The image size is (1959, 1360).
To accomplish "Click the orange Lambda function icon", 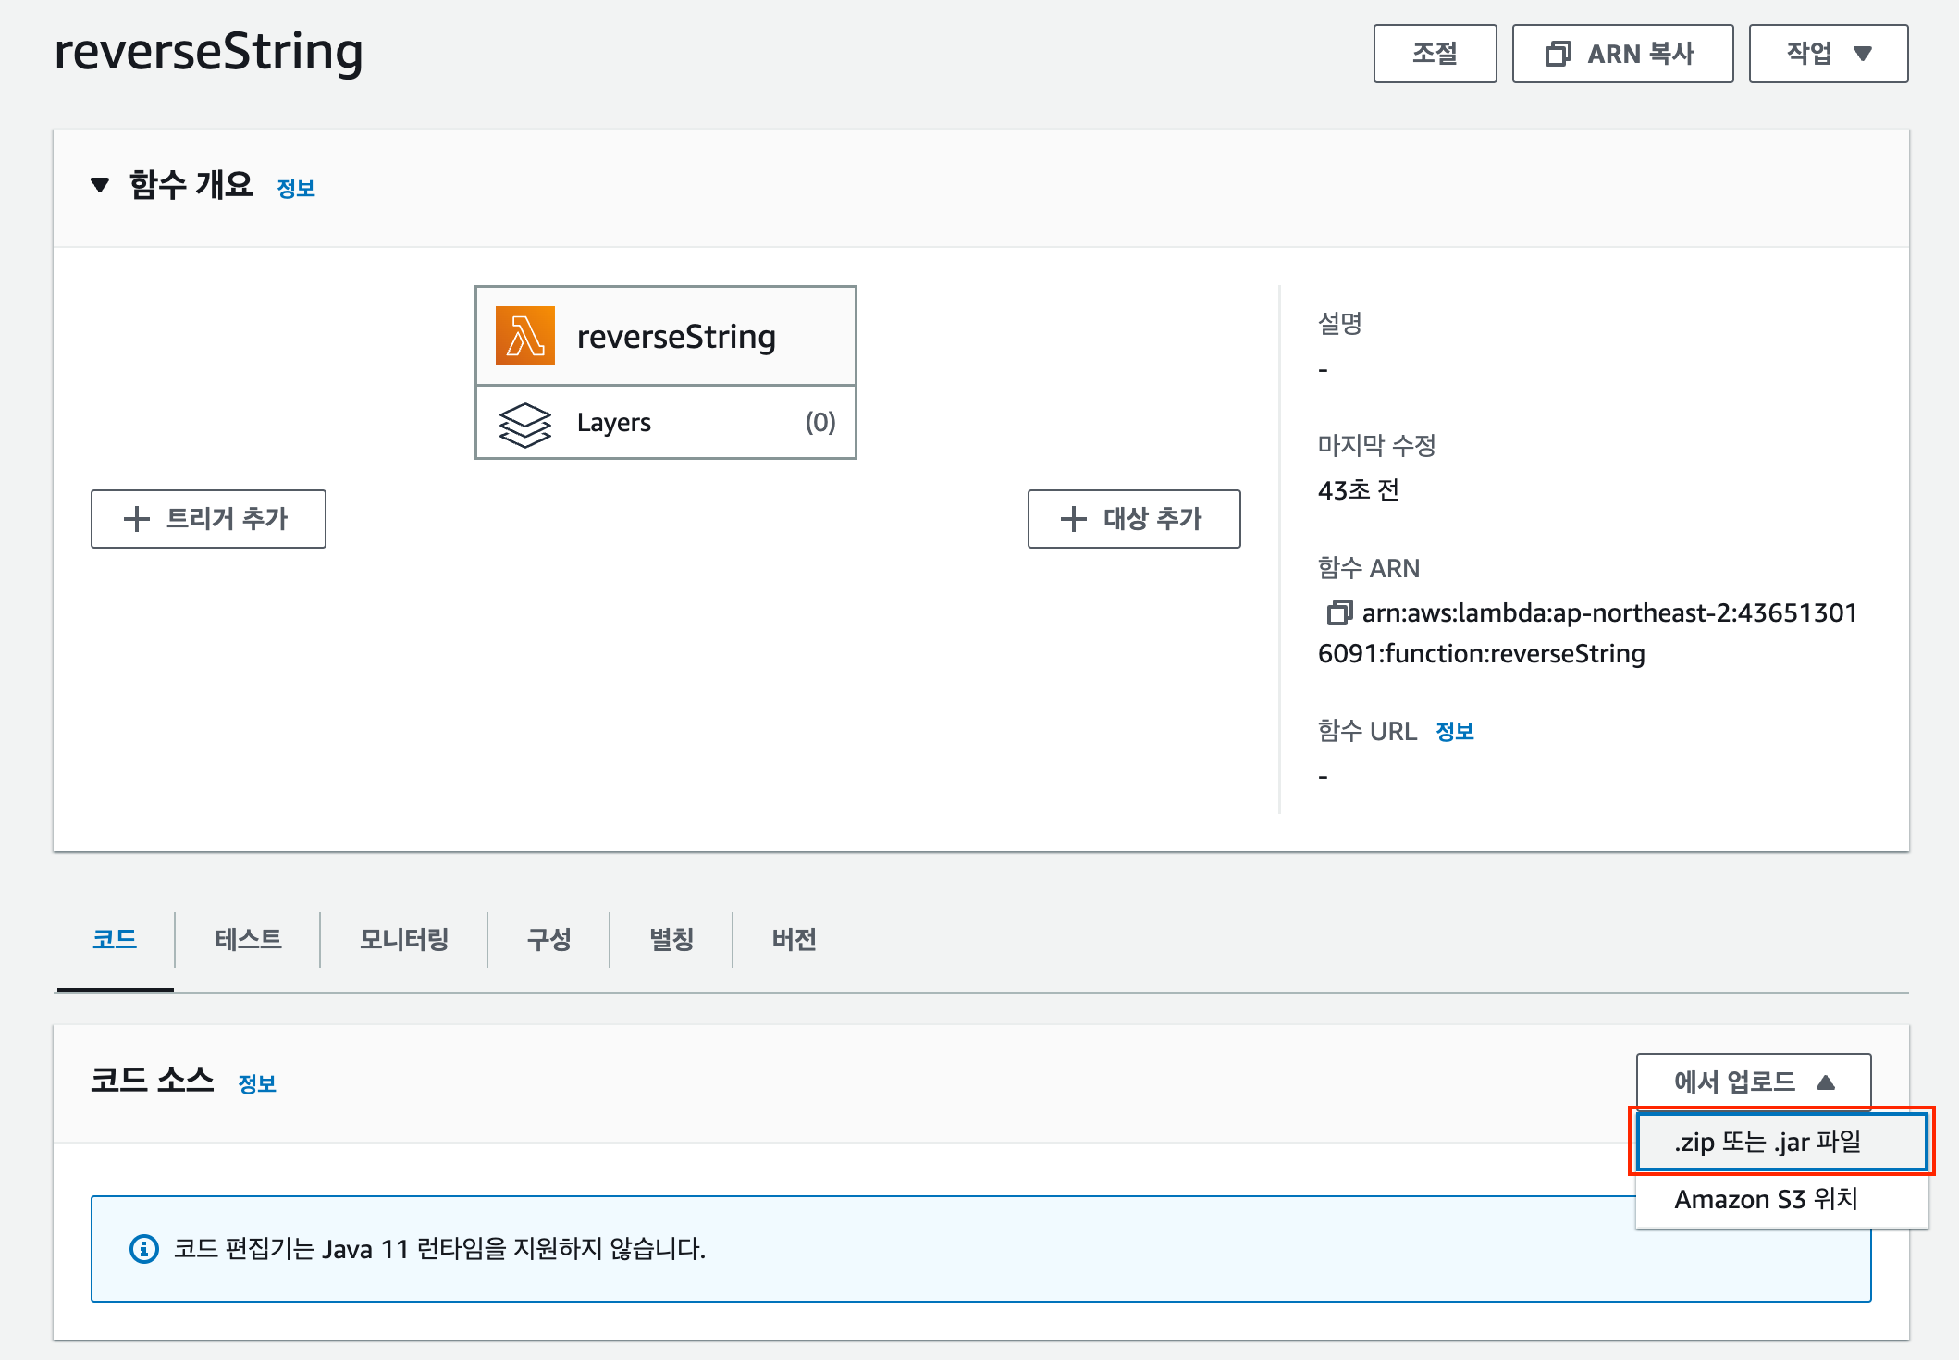I will pos(524,336).
